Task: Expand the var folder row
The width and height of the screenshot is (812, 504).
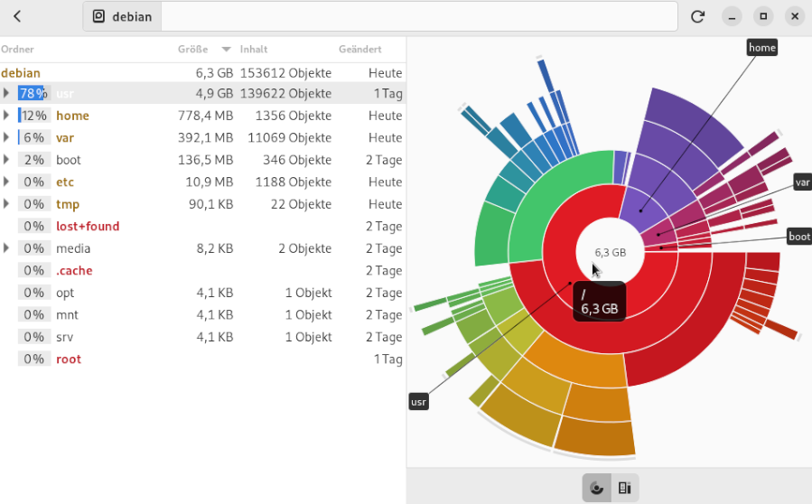Action: pyautogui.click(x=6, y=137)
